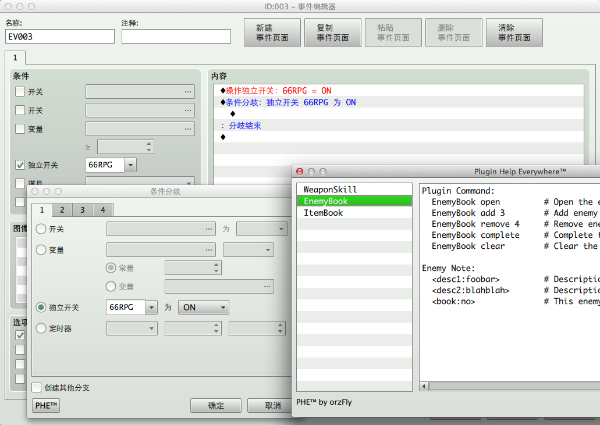This screenshot has height=425, width=600.
Task: Open plugin help via the PHE™ button
Action: pyautogui.click(x=46, y=405)
